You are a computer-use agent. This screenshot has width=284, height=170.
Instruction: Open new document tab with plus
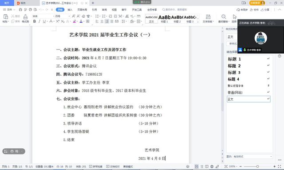(93, 3)
